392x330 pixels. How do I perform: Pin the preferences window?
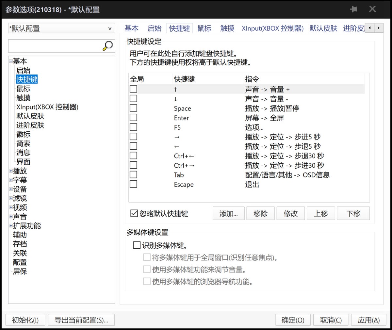coord(353,9)
